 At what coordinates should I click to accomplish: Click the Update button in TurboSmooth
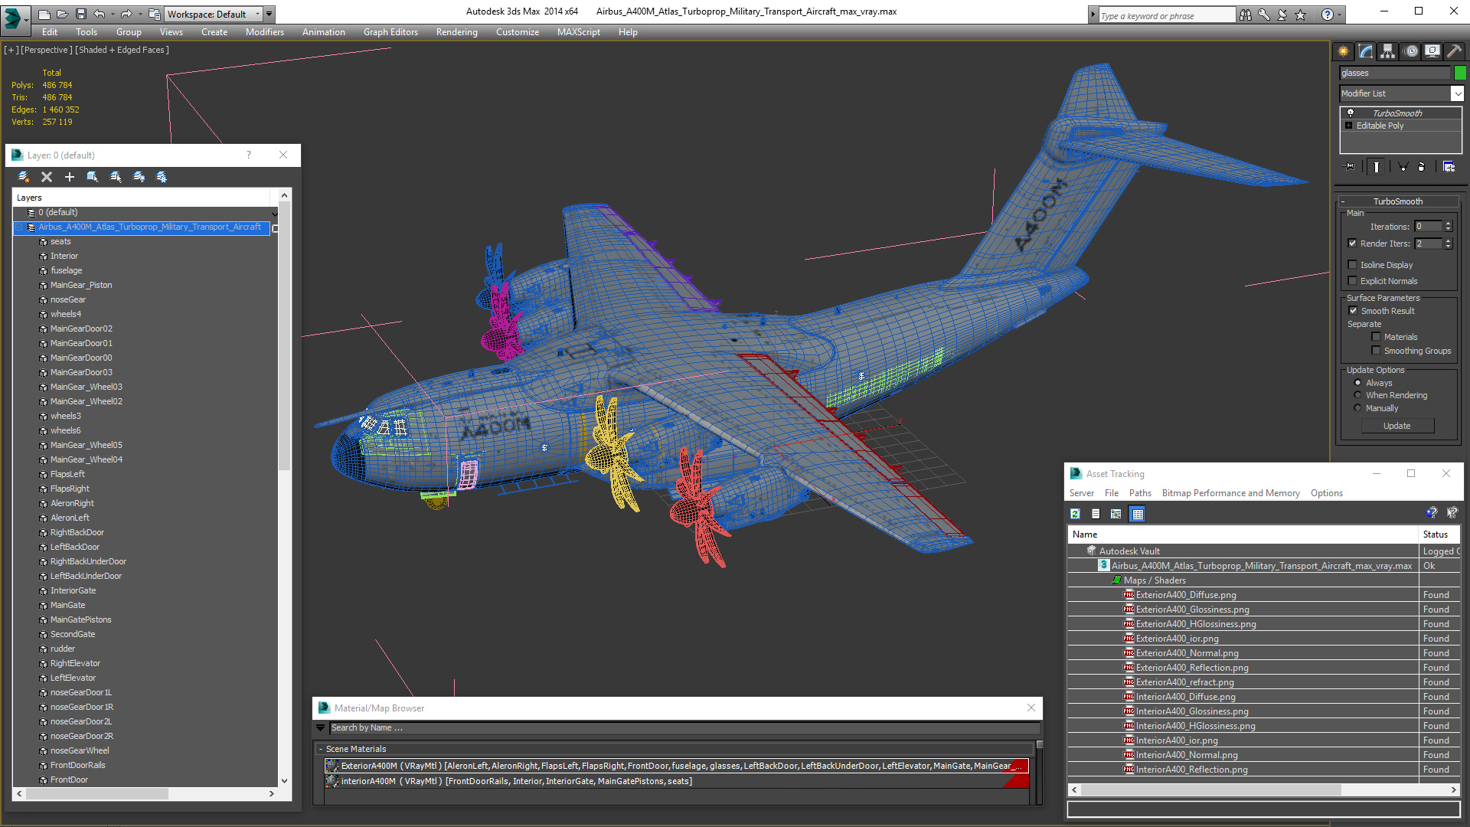tap(1397, 426)
